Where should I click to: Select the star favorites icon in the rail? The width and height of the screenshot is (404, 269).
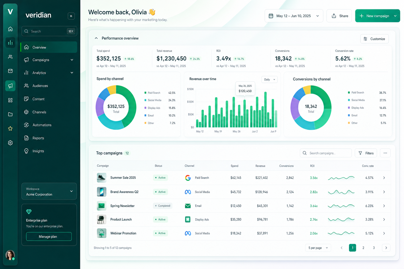click(x=10, y=128)
